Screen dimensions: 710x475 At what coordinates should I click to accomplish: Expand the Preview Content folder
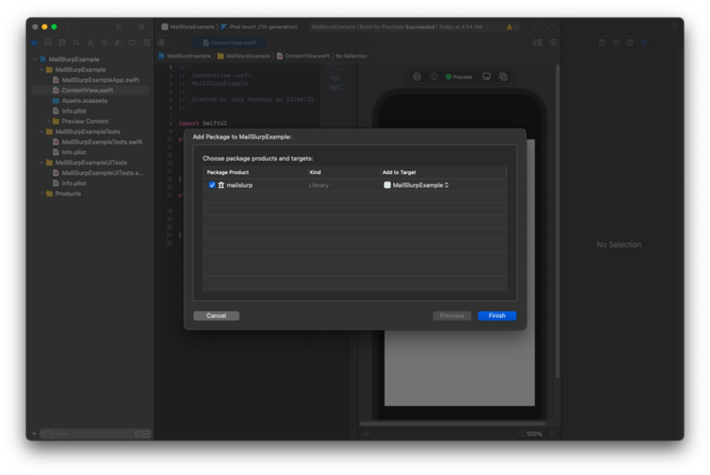[x=49, y=122]
